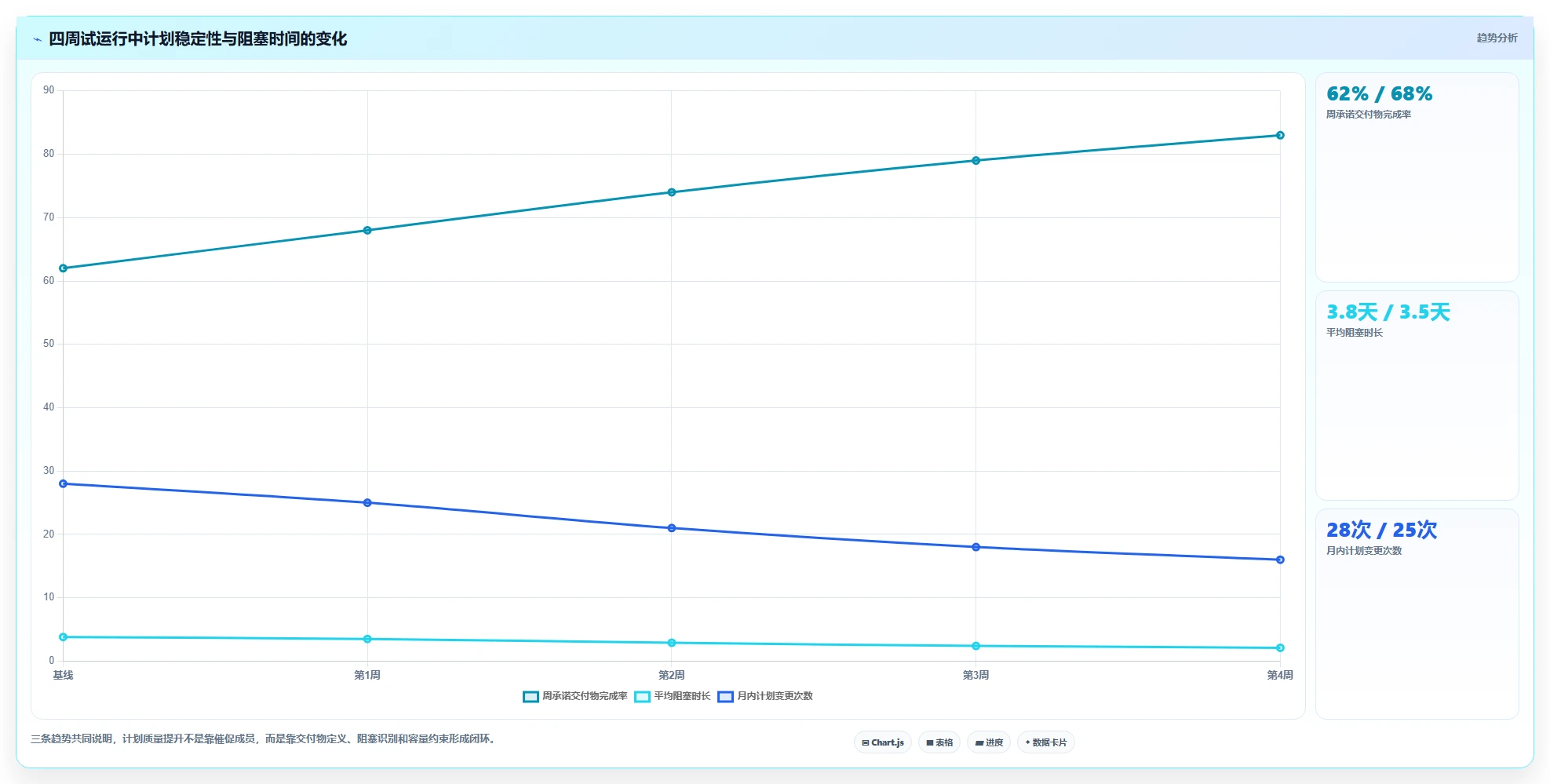Screen dimensions: 1550x784
Task: Click the 周承诺交付物完成率 legend label
Action: [x=585, y=696]
